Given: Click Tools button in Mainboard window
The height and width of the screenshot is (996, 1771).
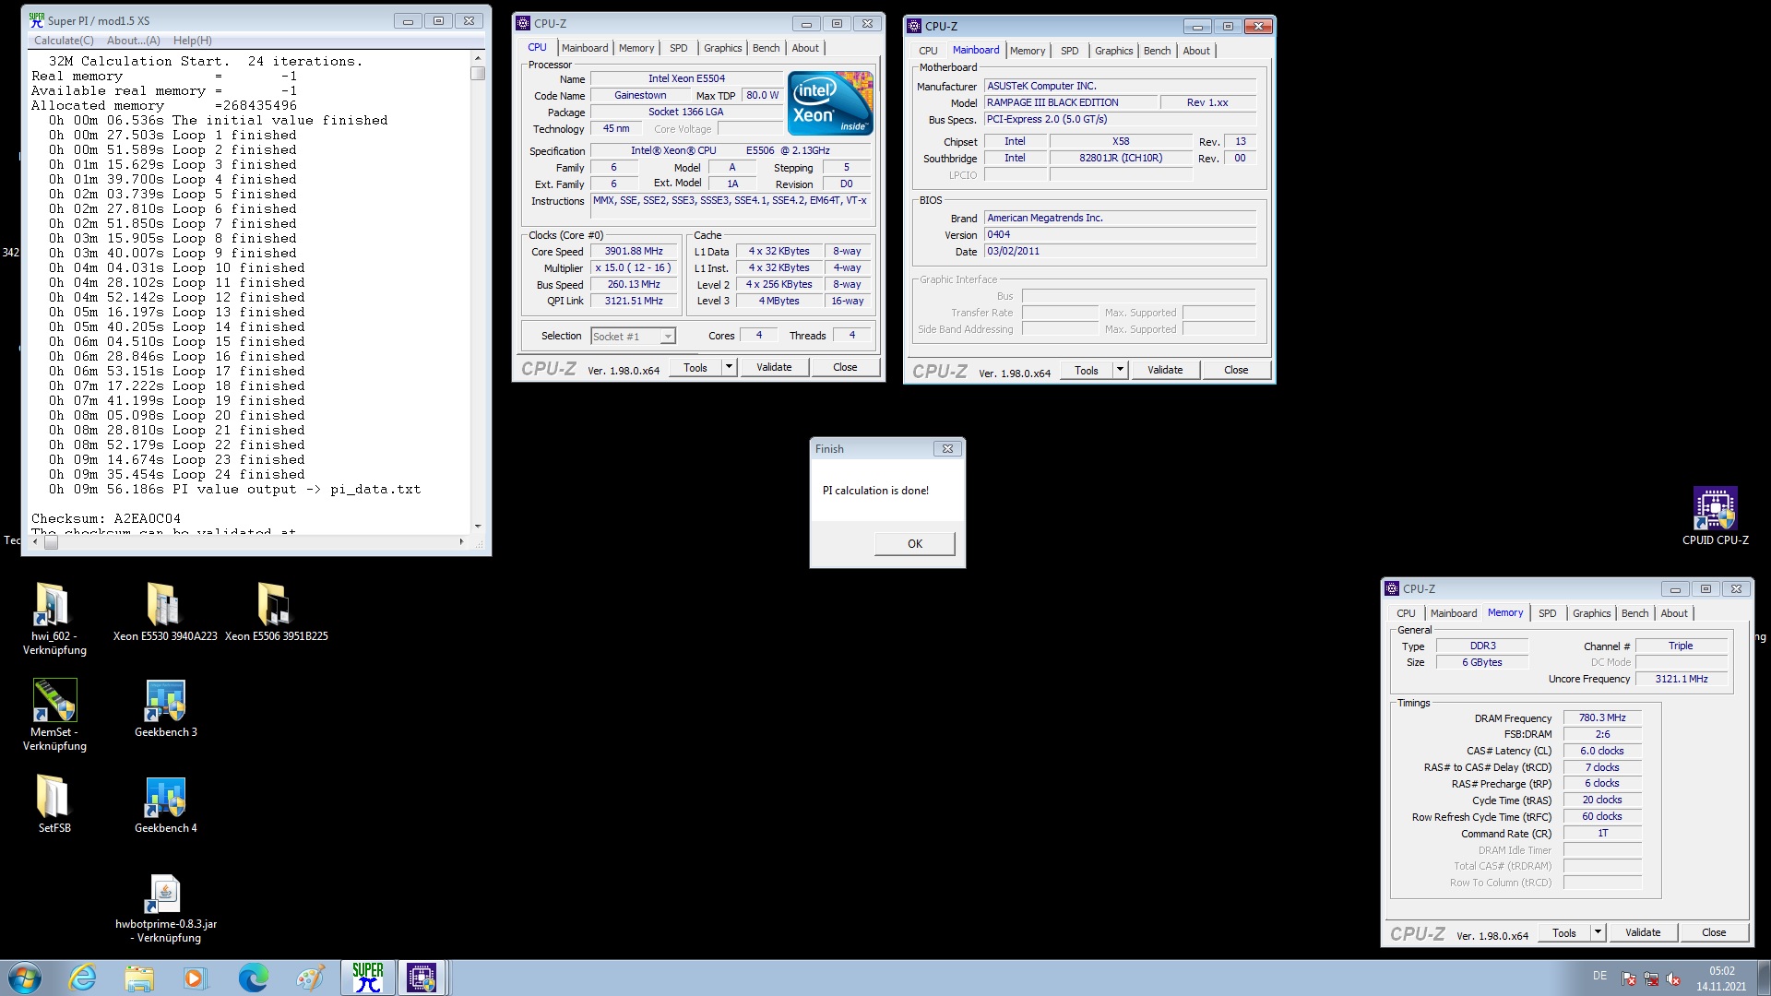Looking at the screenshot, I should click(x=1086, y=370).
